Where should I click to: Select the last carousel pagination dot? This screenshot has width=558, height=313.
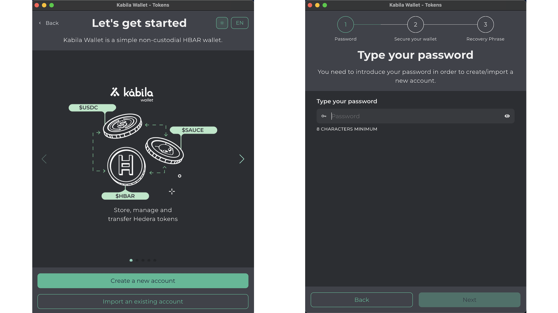[155, 260]
